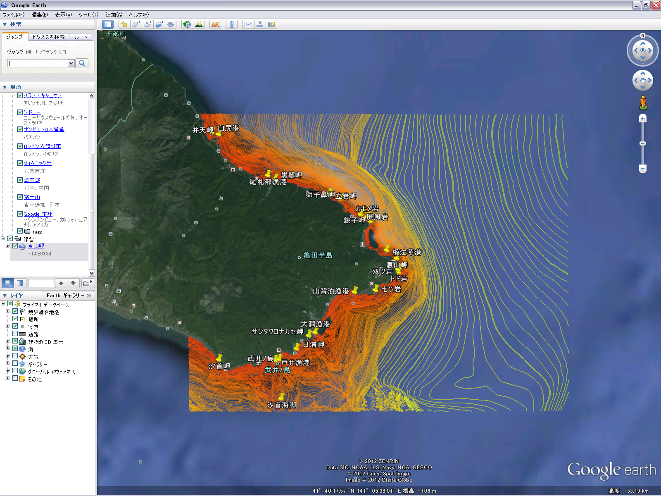
Task: Expand the ギャラリー layer tree node
Action: point(7,364)
